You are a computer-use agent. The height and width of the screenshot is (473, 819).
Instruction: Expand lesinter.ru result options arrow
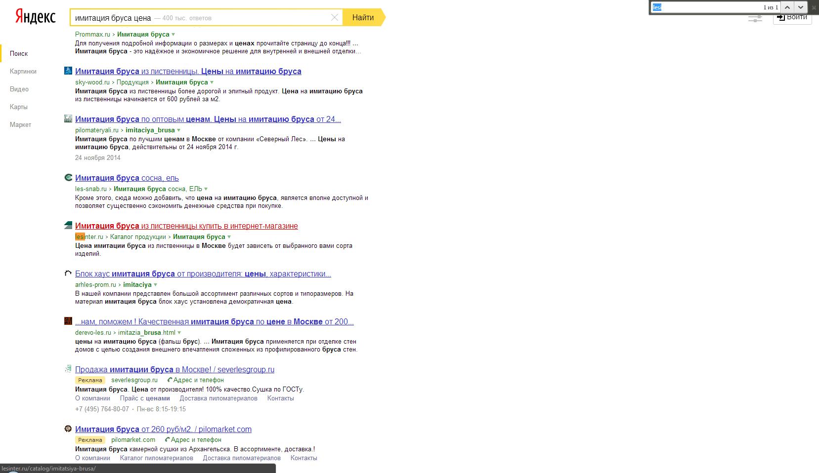(x=229, y=237)
